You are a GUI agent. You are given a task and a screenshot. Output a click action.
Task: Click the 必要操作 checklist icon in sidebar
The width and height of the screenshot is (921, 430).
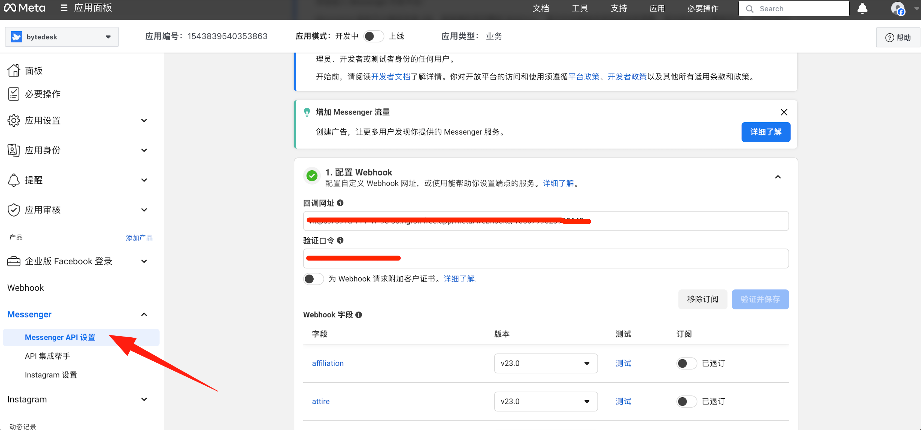(14, 94)
